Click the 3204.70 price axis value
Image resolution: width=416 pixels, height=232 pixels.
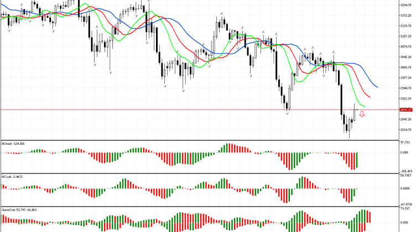(406, 4)
